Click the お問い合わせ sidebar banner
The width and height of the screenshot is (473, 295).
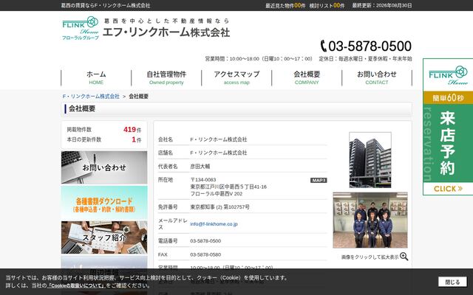pos(104,167)
